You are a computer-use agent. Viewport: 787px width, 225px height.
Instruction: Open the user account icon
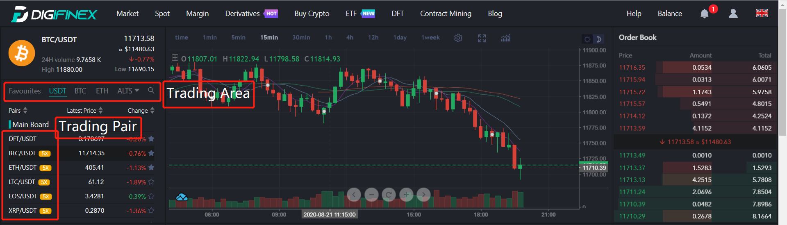click(x=733, y=14)
